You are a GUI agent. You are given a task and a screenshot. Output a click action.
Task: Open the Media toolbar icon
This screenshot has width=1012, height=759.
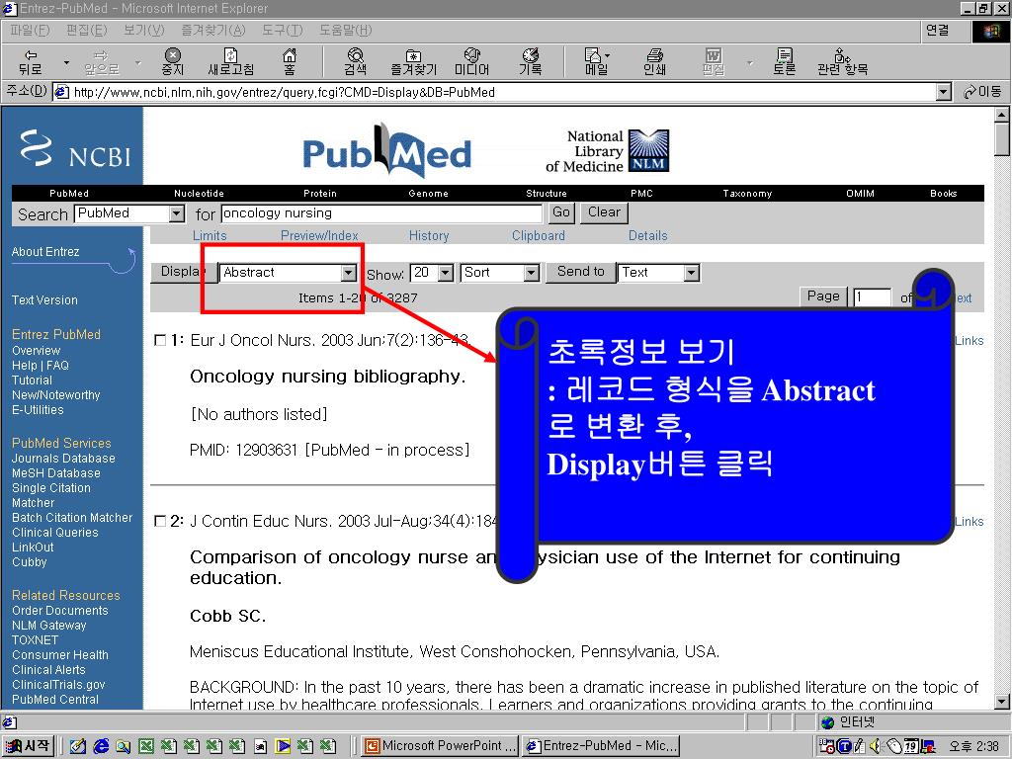pyautogui.click(x=471, y=62)
